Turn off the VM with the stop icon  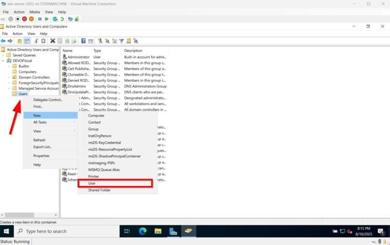(x=18, y=19)
